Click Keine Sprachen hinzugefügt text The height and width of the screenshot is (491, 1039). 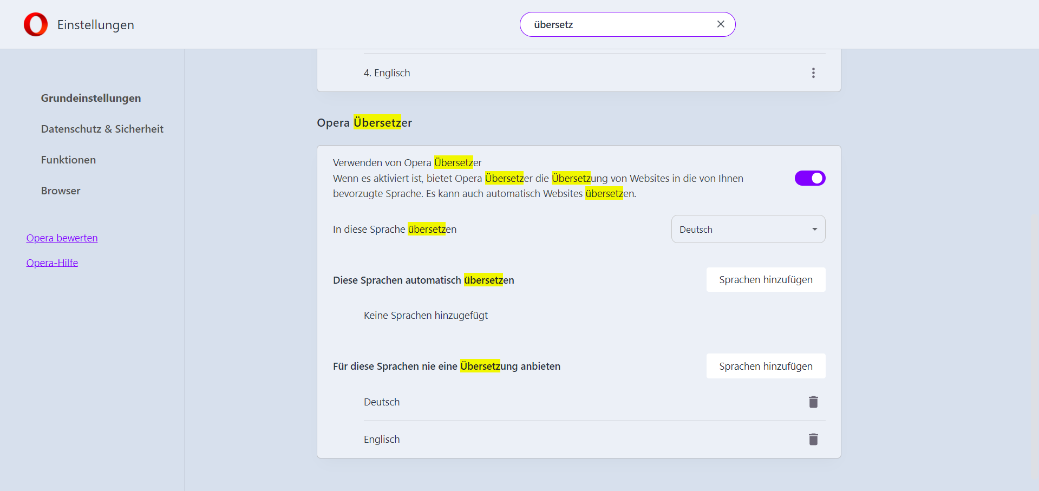(x=426, y=315)
